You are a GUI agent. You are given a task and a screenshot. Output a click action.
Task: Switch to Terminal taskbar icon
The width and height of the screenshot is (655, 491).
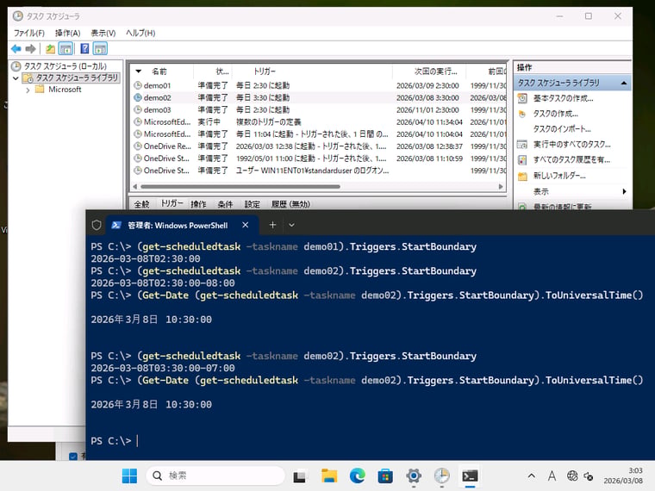point(470,476)
